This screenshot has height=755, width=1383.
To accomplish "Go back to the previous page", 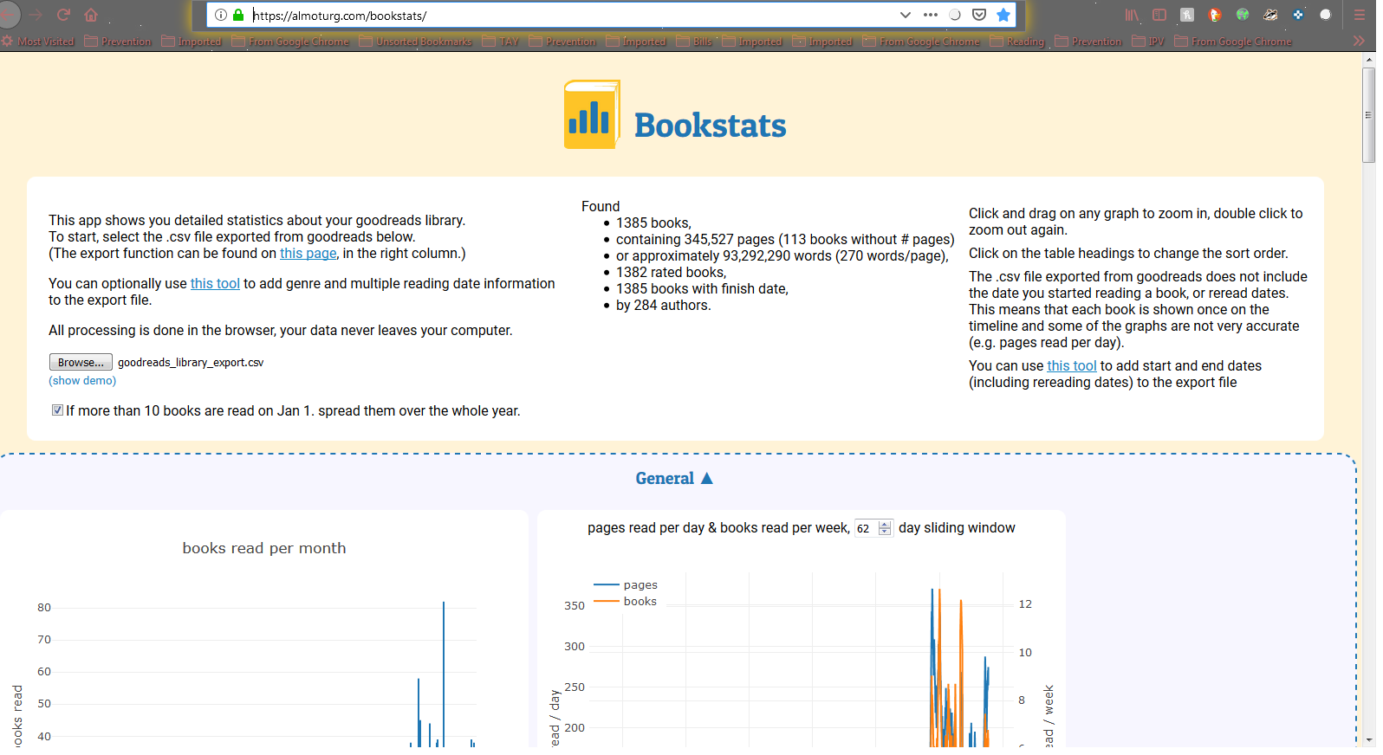I will click(7, 15).
